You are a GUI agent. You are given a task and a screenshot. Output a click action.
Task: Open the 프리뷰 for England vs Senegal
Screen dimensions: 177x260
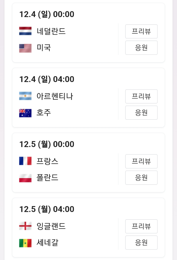(x=141, y=226)
